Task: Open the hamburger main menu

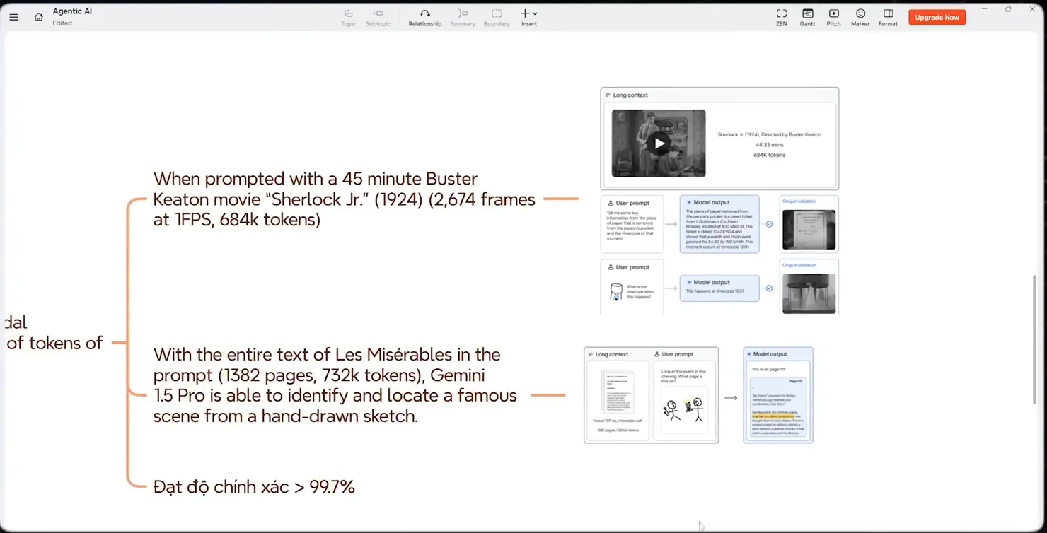Action: pos(13,17)
